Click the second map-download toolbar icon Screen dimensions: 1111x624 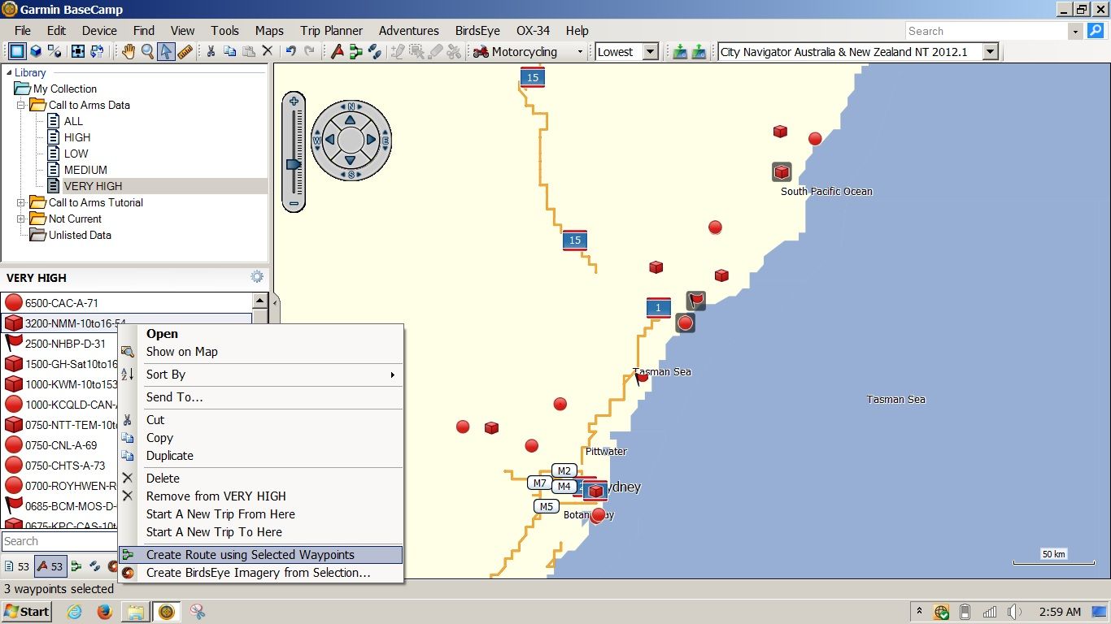point(698,51)
